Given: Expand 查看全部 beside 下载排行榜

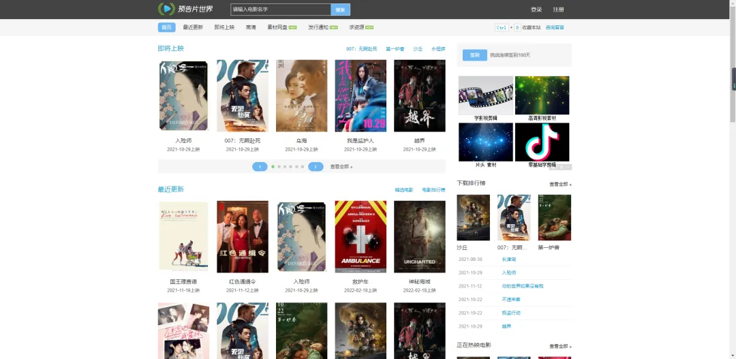Looking at the screenshot, I should coord(560,184).
